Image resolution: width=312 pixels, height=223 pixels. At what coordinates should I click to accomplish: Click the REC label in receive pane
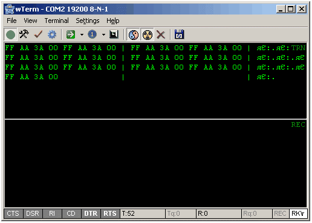pos(298,124)
